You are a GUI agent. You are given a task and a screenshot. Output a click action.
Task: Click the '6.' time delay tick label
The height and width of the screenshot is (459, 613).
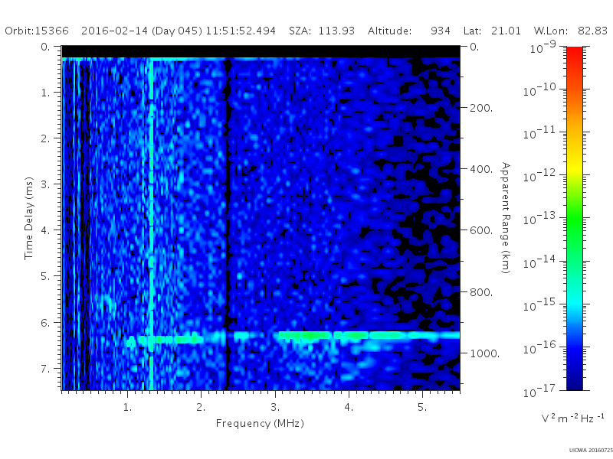(x=45, y=323)
